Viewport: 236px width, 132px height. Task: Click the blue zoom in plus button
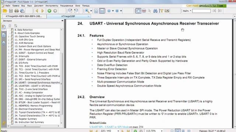pos(117,11)
